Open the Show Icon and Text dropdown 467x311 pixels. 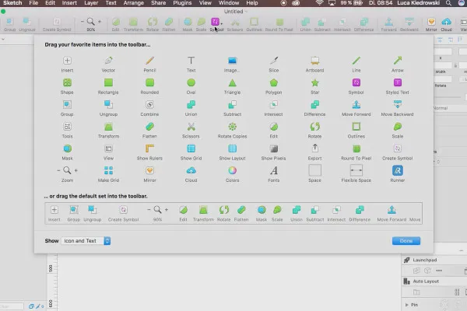click(86, 241)
